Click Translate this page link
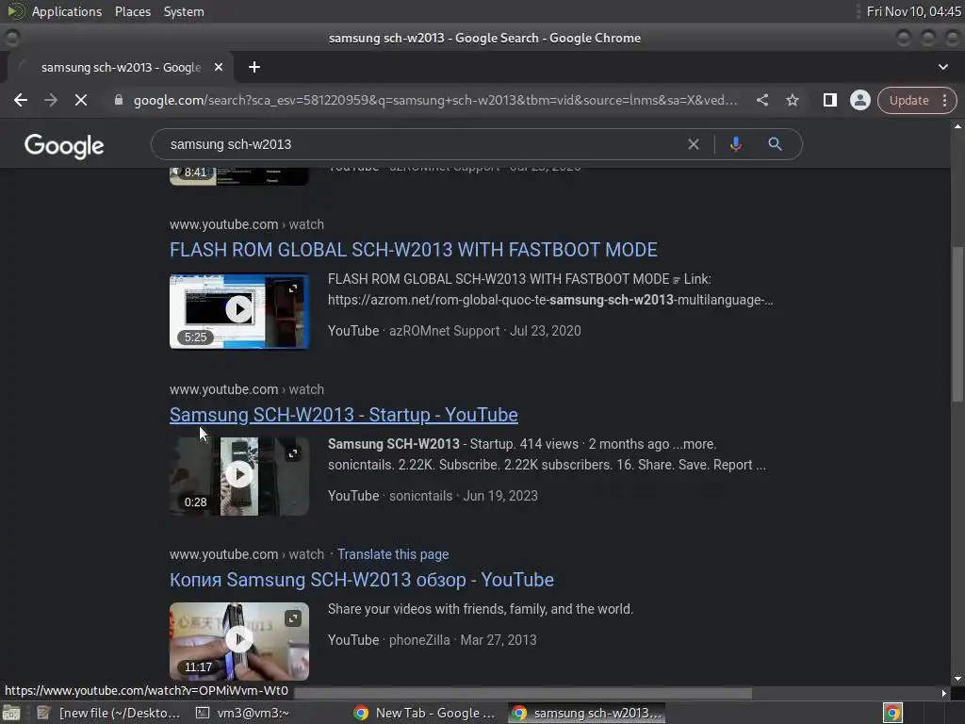Screen dimensions: 965x724 click(393, 554)
